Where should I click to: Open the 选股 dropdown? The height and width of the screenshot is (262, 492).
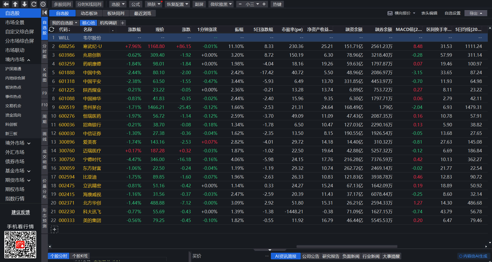[118, 4]
